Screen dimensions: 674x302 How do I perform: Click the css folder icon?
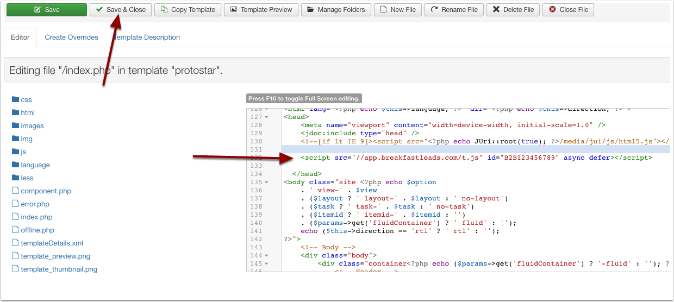[15, 99]
